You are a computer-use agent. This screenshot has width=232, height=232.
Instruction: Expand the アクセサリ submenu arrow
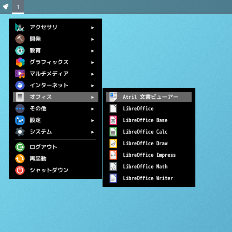92,28
